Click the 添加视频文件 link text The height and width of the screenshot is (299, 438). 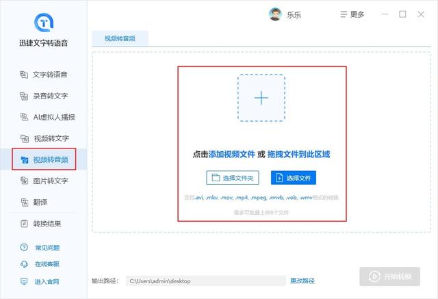pos(232,154)
